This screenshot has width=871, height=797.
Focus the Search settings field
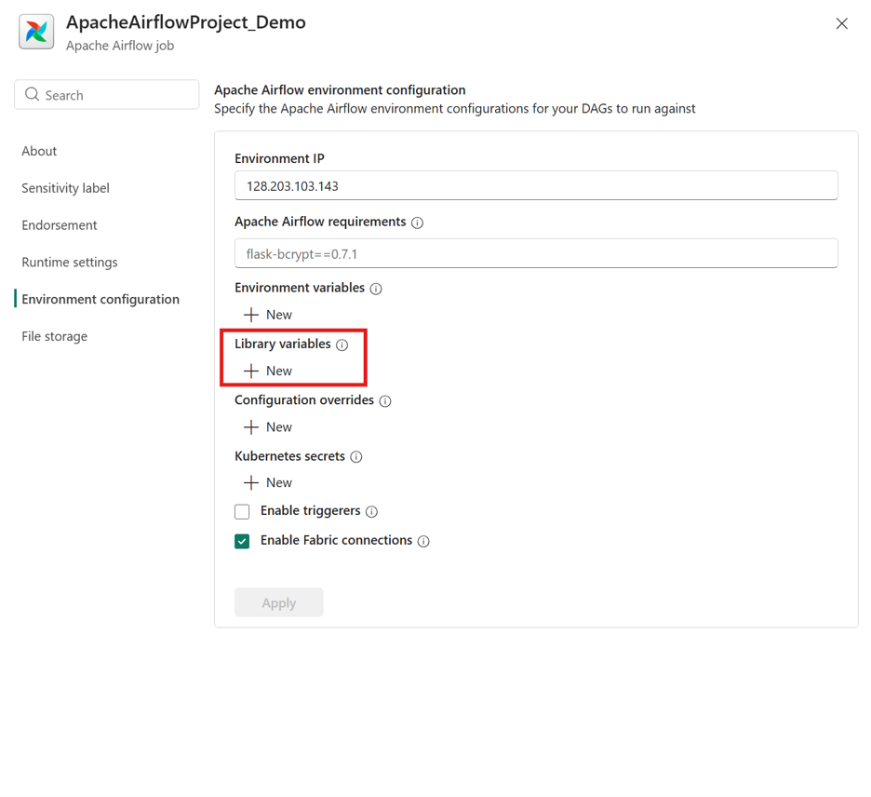tap(107, 94)
